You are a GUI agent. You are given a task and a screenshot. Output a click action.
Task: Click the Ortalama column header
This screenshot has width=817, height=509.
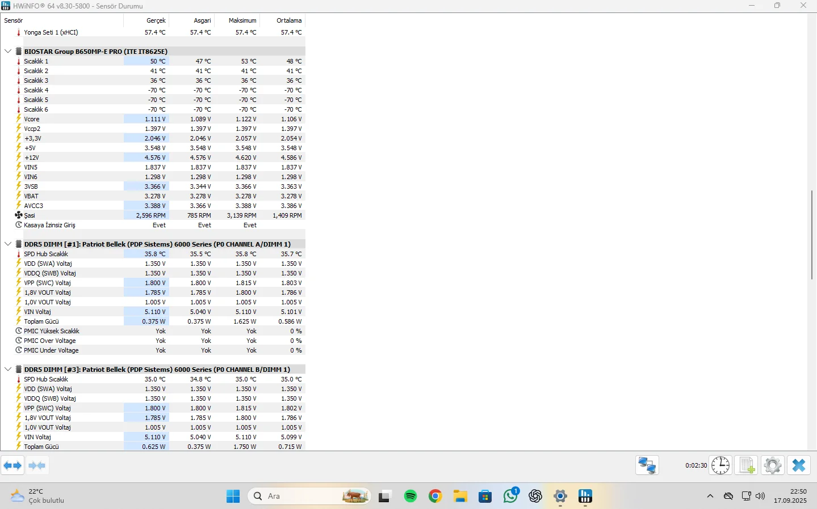[x=283, y=20]
